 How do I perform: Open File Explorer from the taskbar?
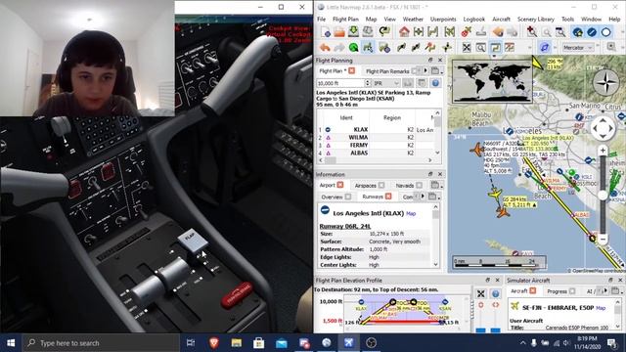(x=237, y=343)
